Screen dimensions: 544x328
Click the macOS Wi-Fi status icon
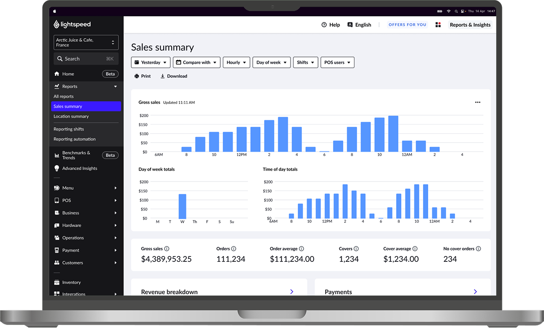pyautogui.click(x=449, y=11)
